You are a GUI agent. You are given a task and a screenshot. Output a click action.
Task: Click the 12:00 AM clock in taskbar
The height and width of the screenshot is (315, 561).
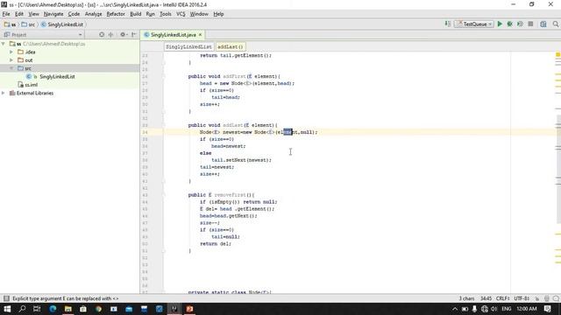[527, 309]
